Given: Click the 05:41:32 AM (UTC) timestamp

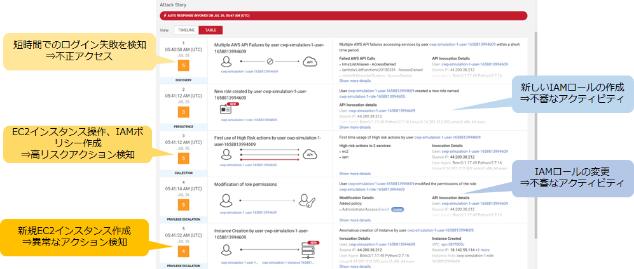Looking at the screenshot, I should pos(184,235).
